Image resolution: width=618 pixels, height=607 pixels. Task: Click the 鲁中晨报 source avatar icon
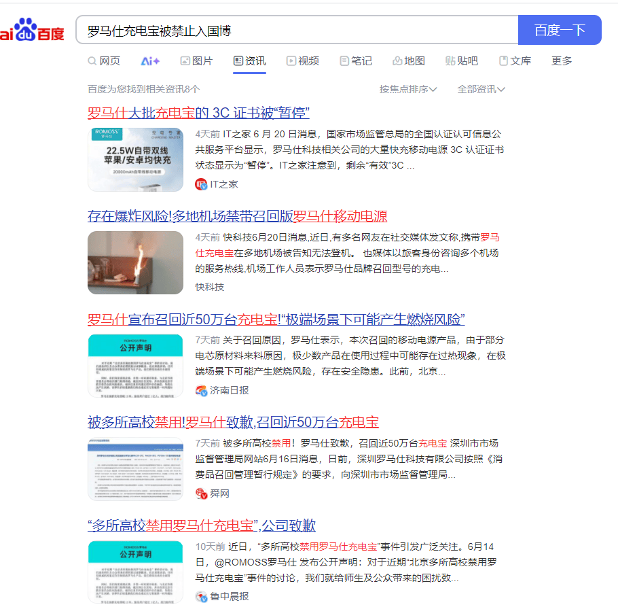point(201,597)
